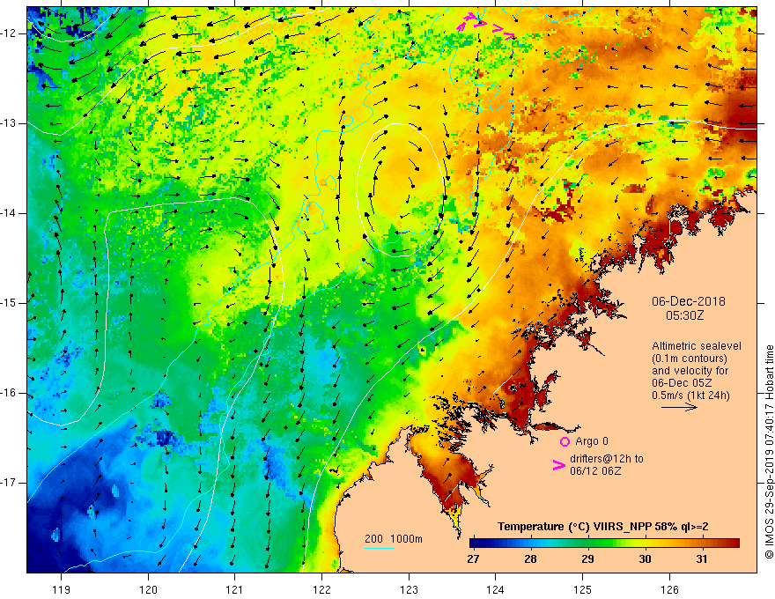Click the 0.5m/s (1kt 24h) label
775x599 pixels.
(690, 395)
